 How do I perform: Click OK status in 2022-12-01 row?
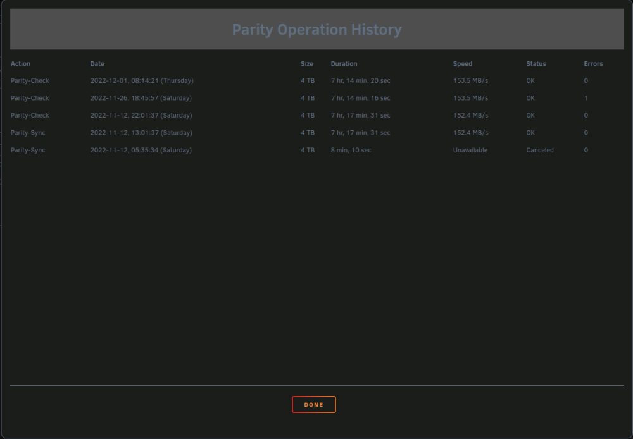click(x=530, y=81)
